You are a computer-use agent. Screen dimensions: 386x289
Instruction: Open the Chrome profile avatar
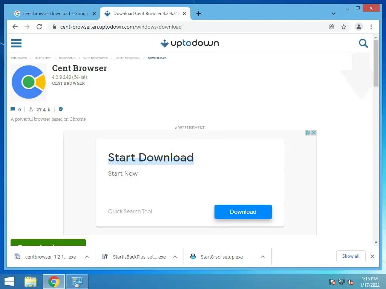pyautogui.click(x=359, y=27)
